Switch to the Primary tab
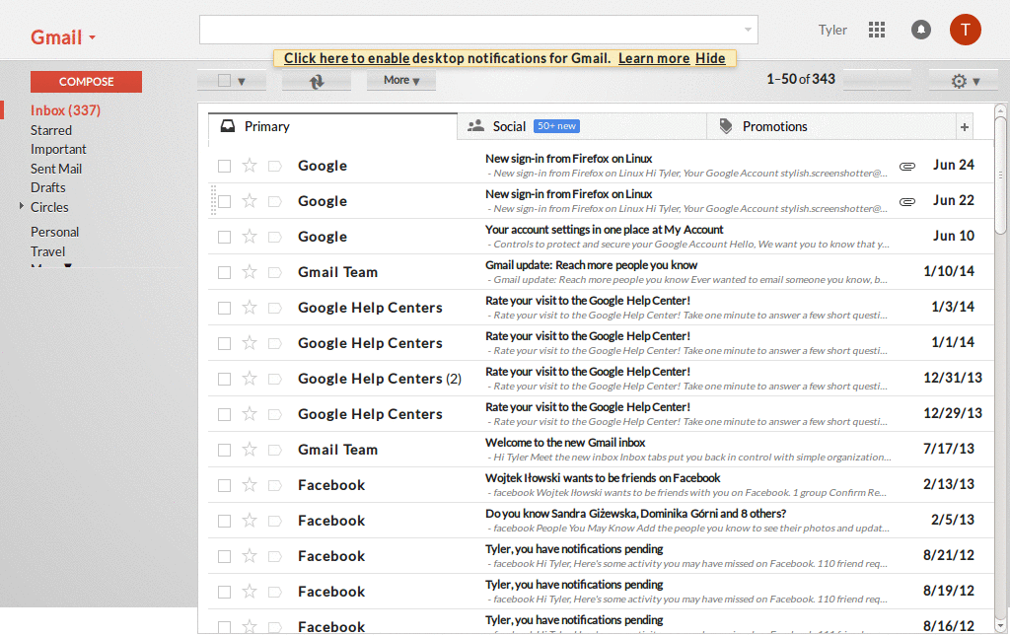 [333, 127]
